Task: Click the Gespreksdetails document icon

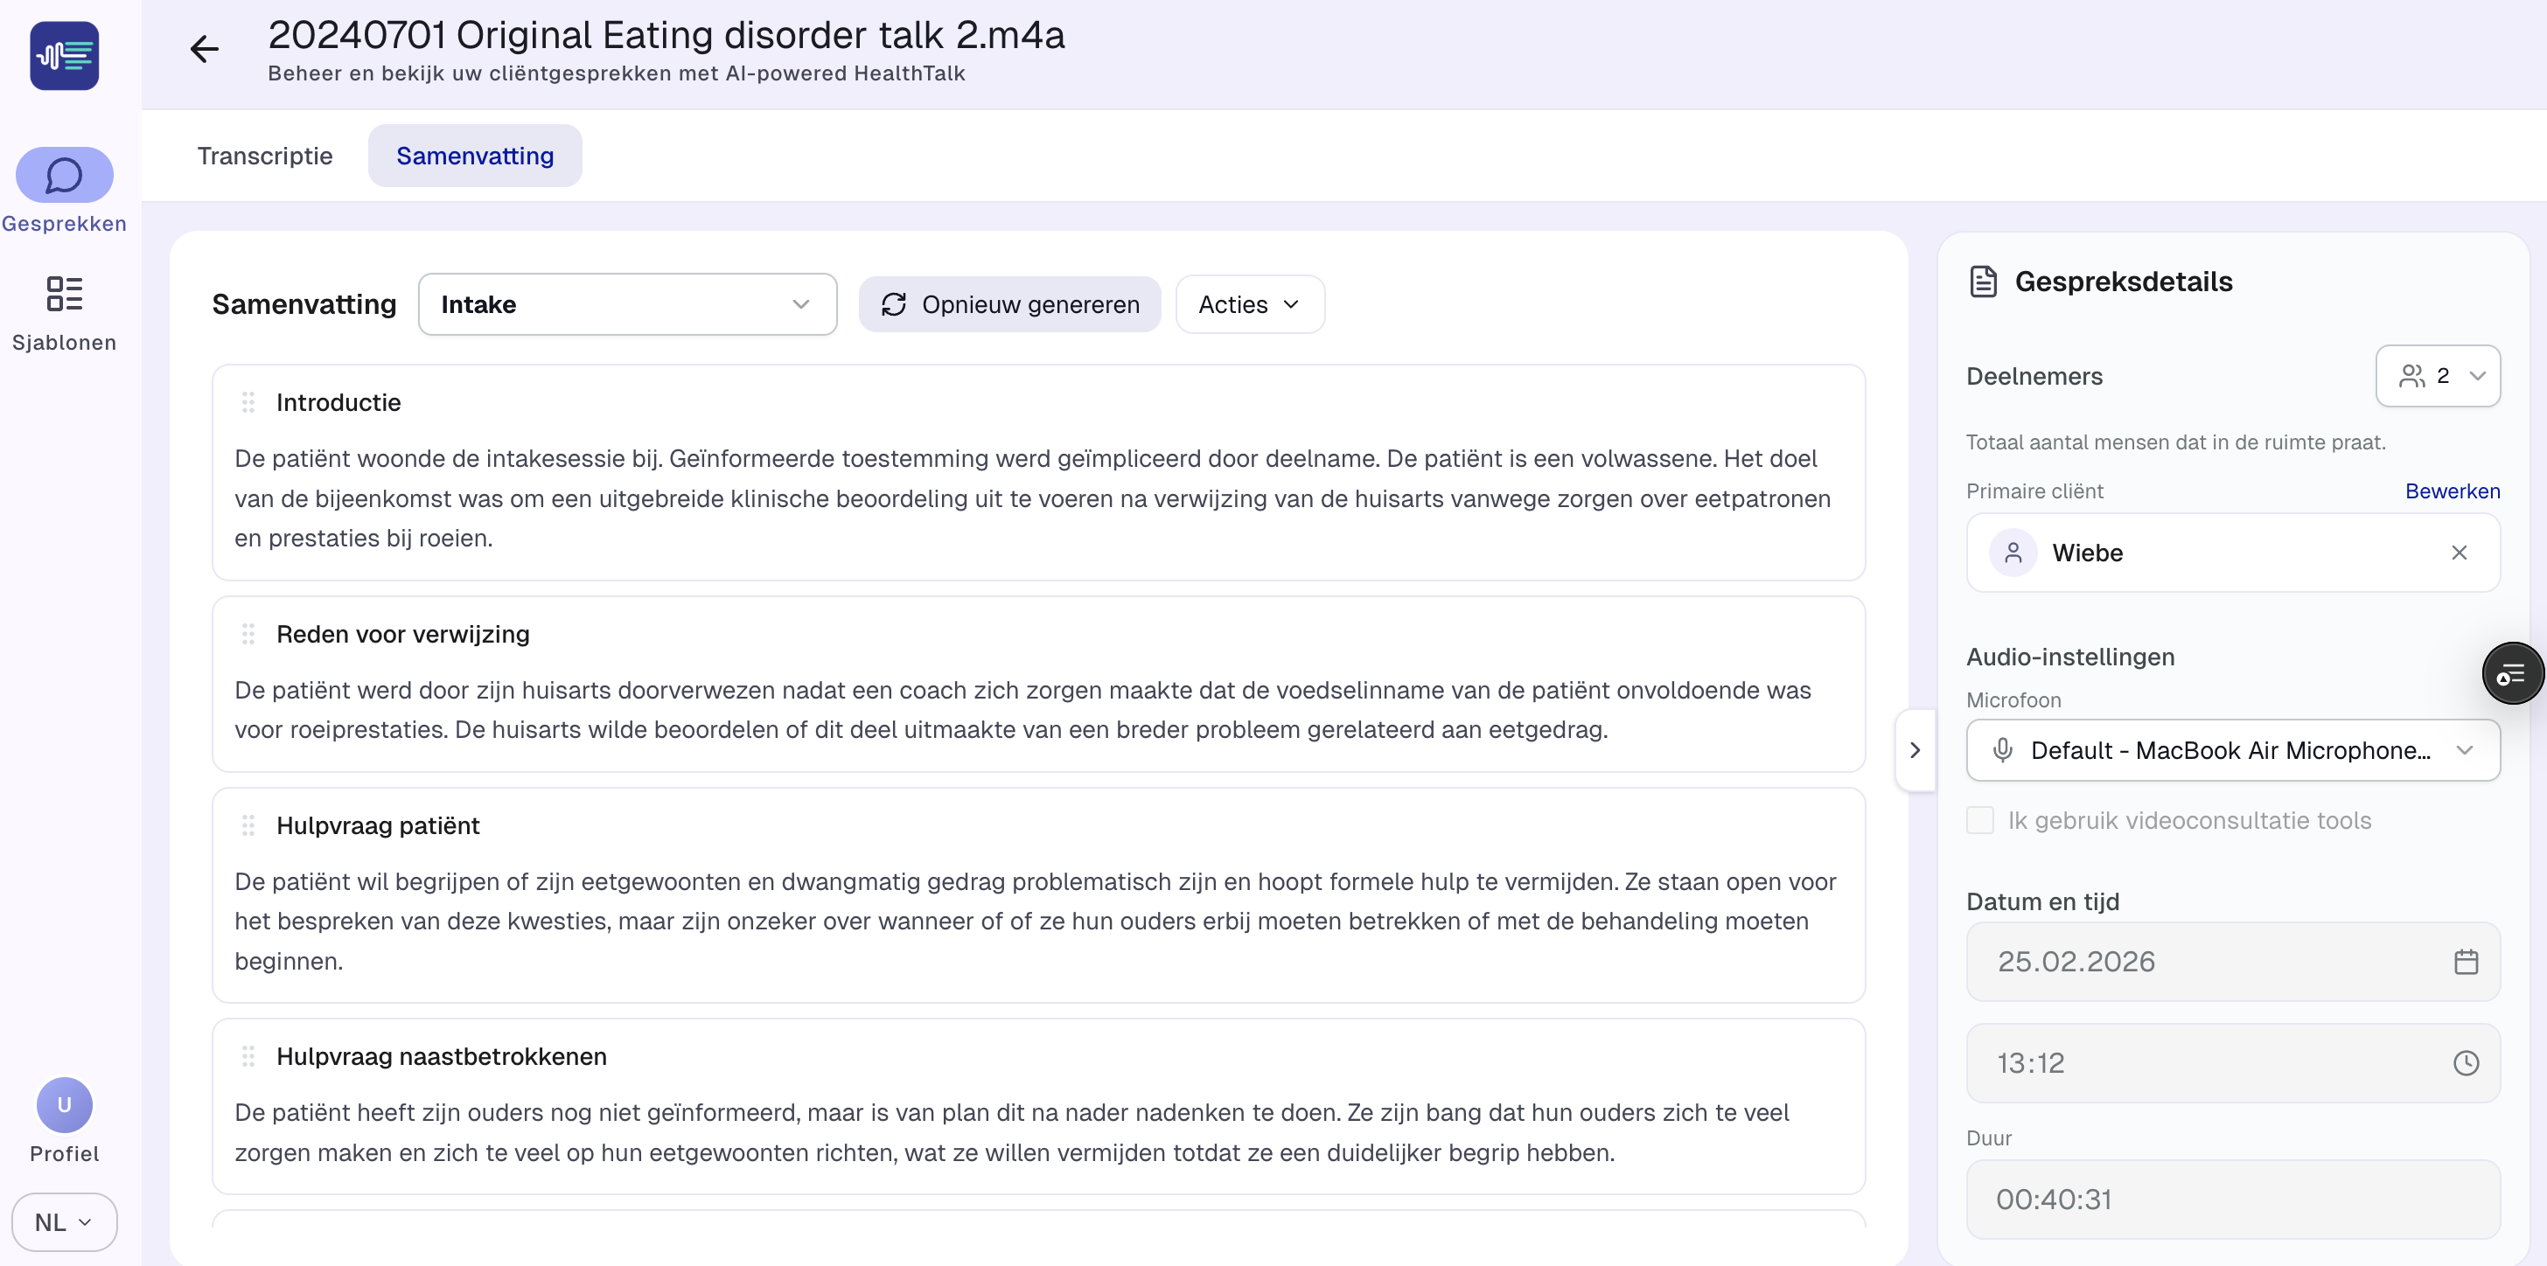Action: coord(1984,280)
